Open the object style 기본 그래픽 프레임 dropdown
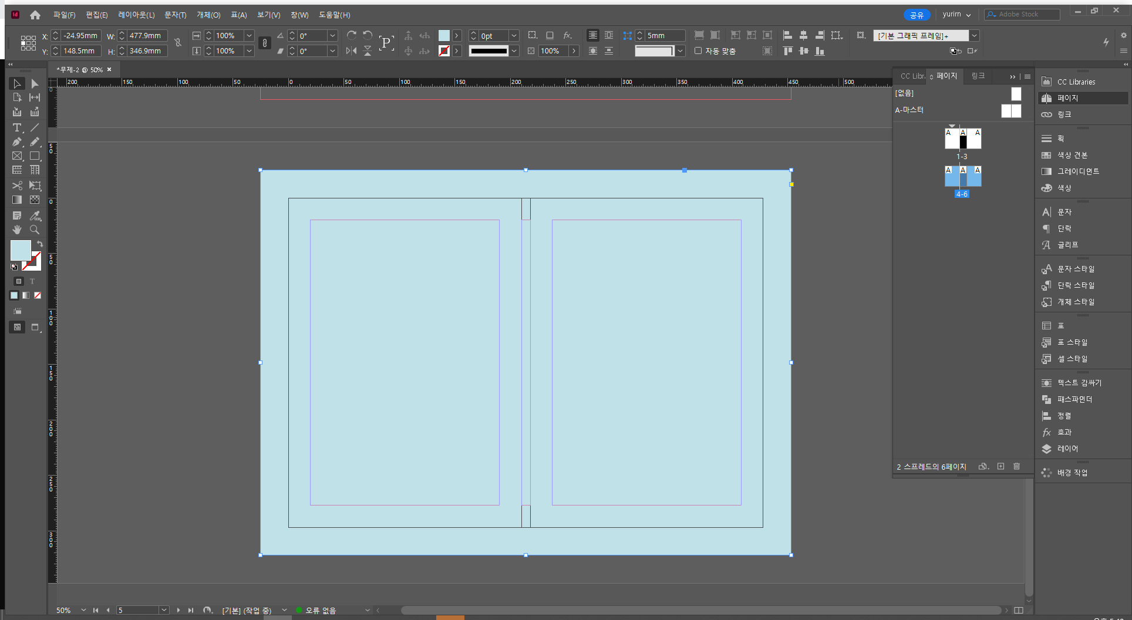Viewport: 1132px width, 620px height. [x=974, y=36]
